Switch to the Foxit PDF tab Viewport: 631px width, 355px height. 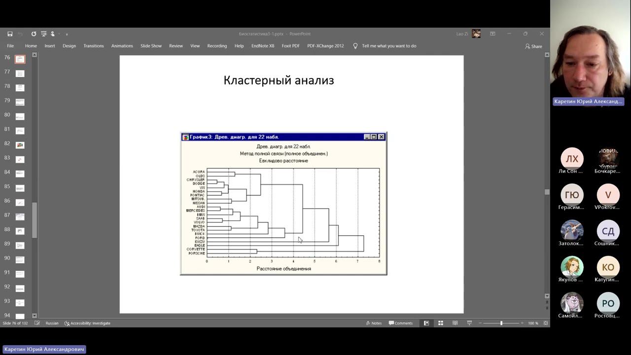(x=291, y=46)
